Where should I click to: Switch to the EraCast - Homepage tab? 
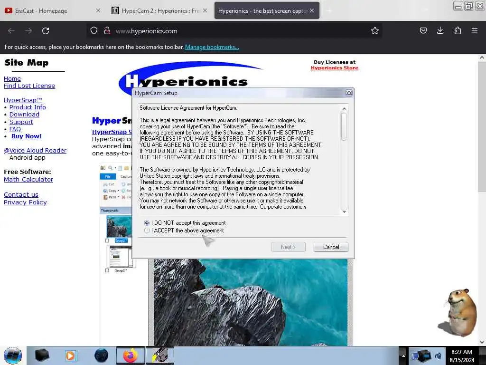[53, 10]
